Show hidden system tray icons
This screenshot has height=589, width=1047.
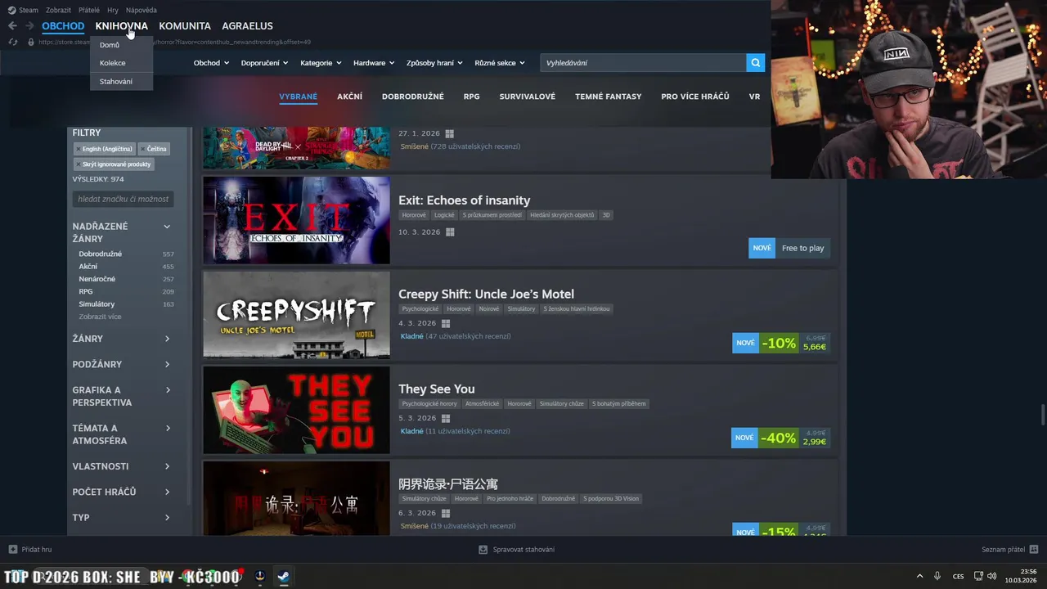pos(919,576)
